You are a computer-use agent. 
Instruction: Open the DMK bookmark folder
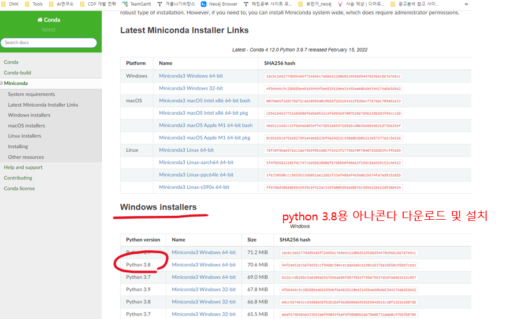pyautogui.click(x=10, y=4)
